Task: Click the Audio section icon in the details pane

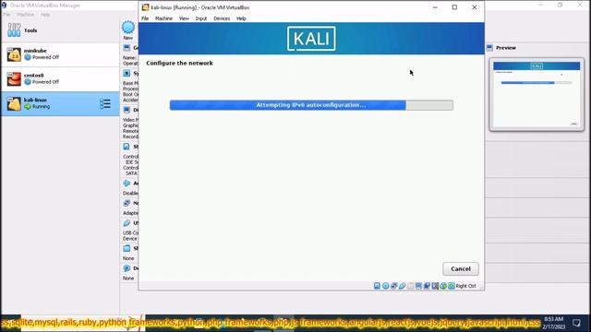Action: coord(127,184)
